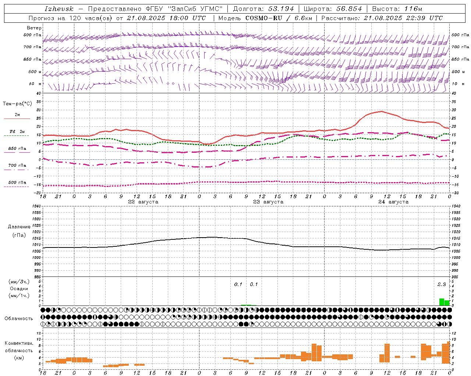Viewport: 471px width, 376px height.
Task: Click the red '2м' temperature legend line
Action: coord(17,119)
